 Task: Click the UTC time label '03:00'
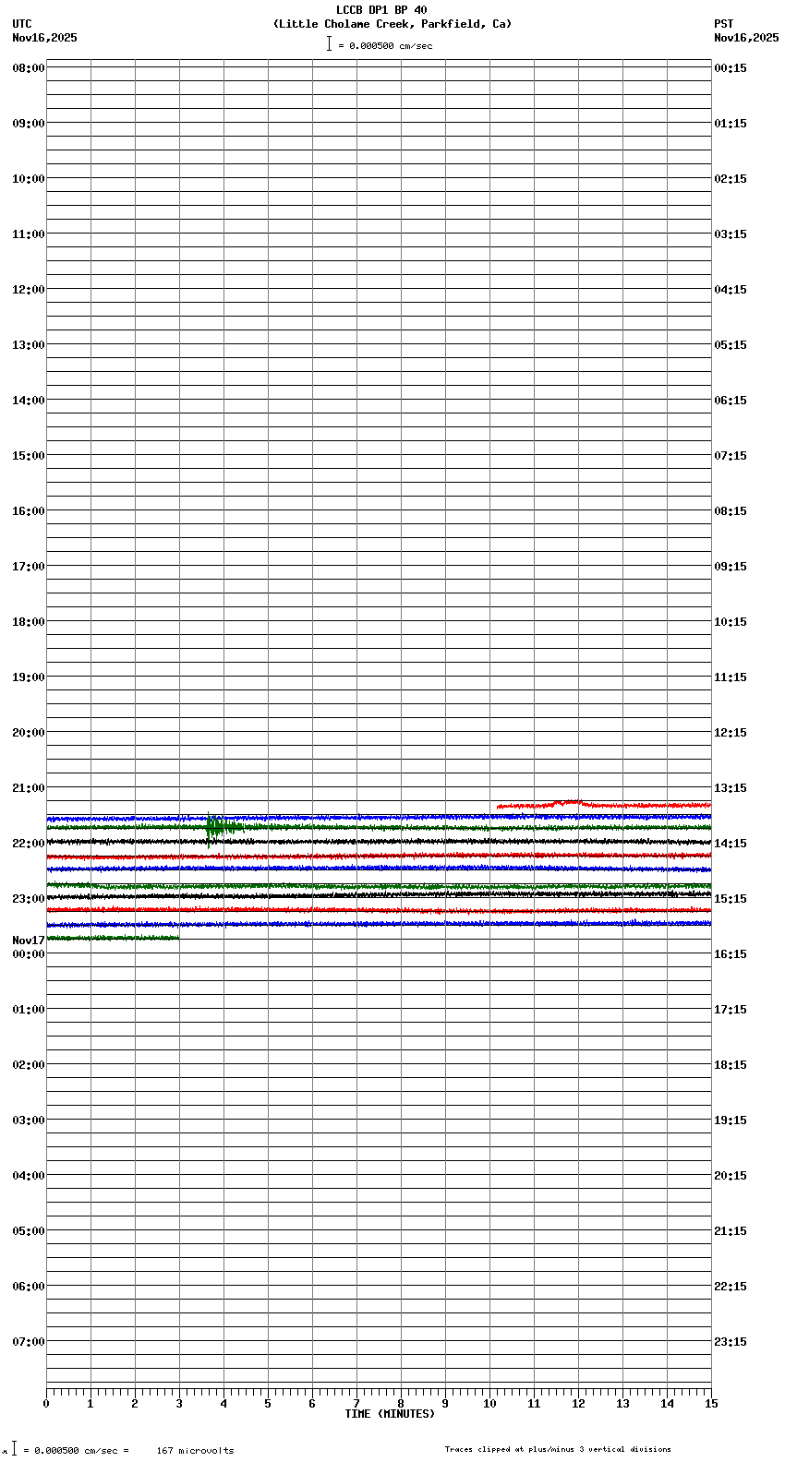[x=28, y=1120]
